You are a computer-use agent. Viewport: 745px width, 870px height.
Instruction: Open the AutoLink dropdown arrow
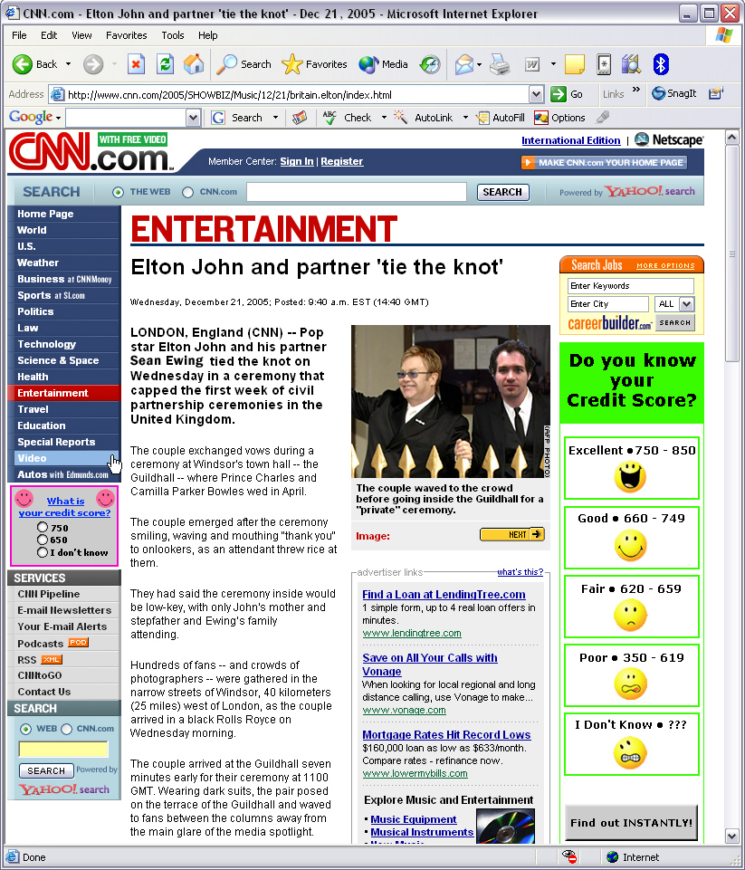(465, 118)
